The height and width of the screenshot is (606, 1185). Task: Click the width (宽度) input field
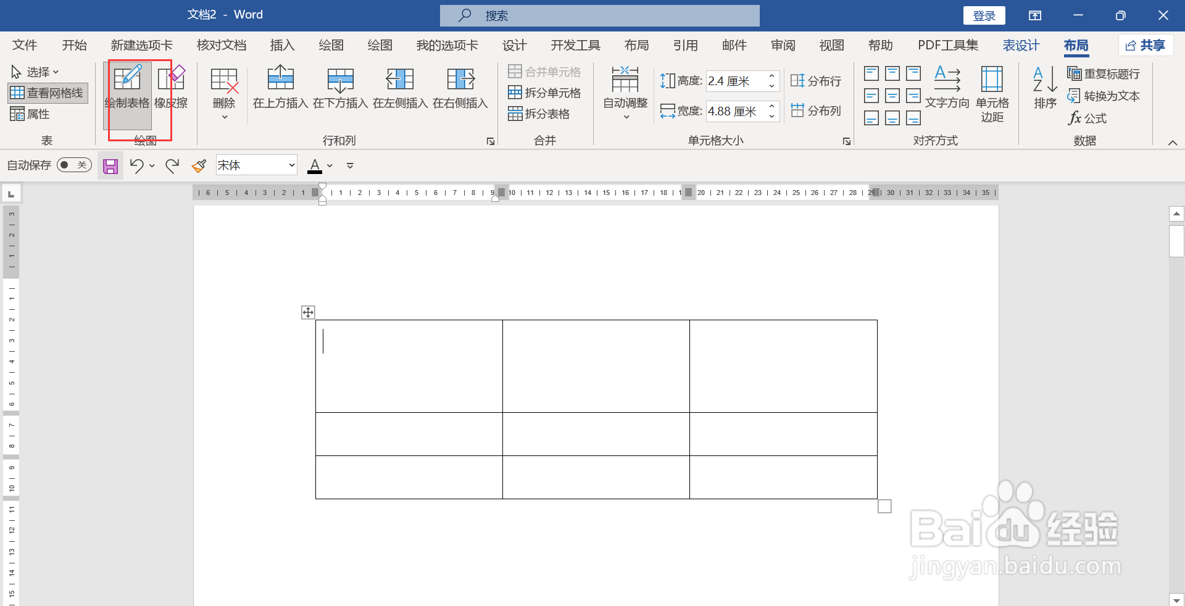click(x=736, y=111)
